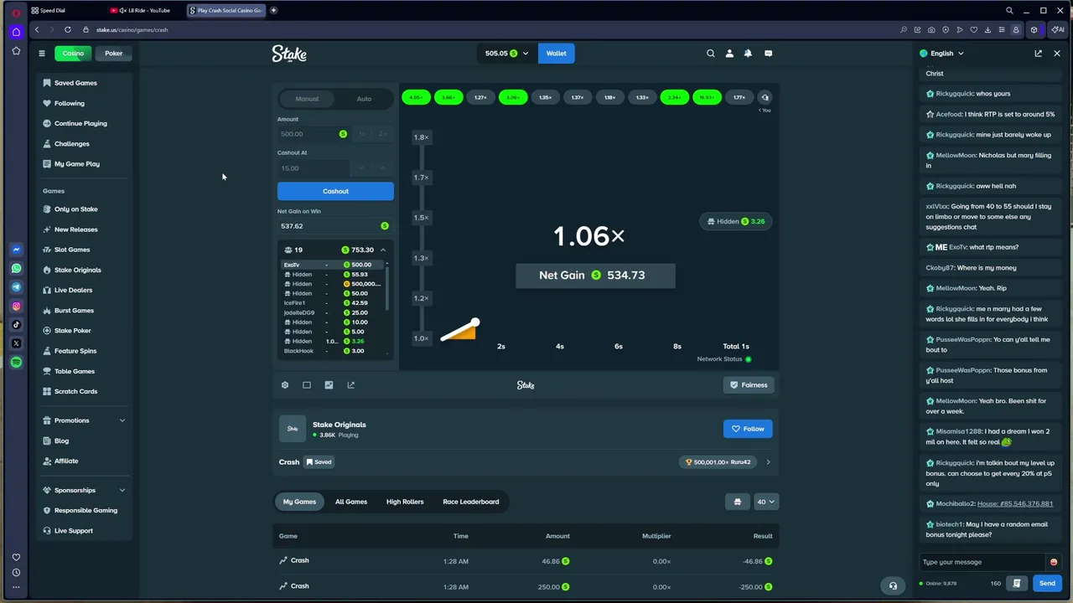Open Stake Originals in sidebar
The width and height of the screenshot is (1073, 603).
point(77,270)
